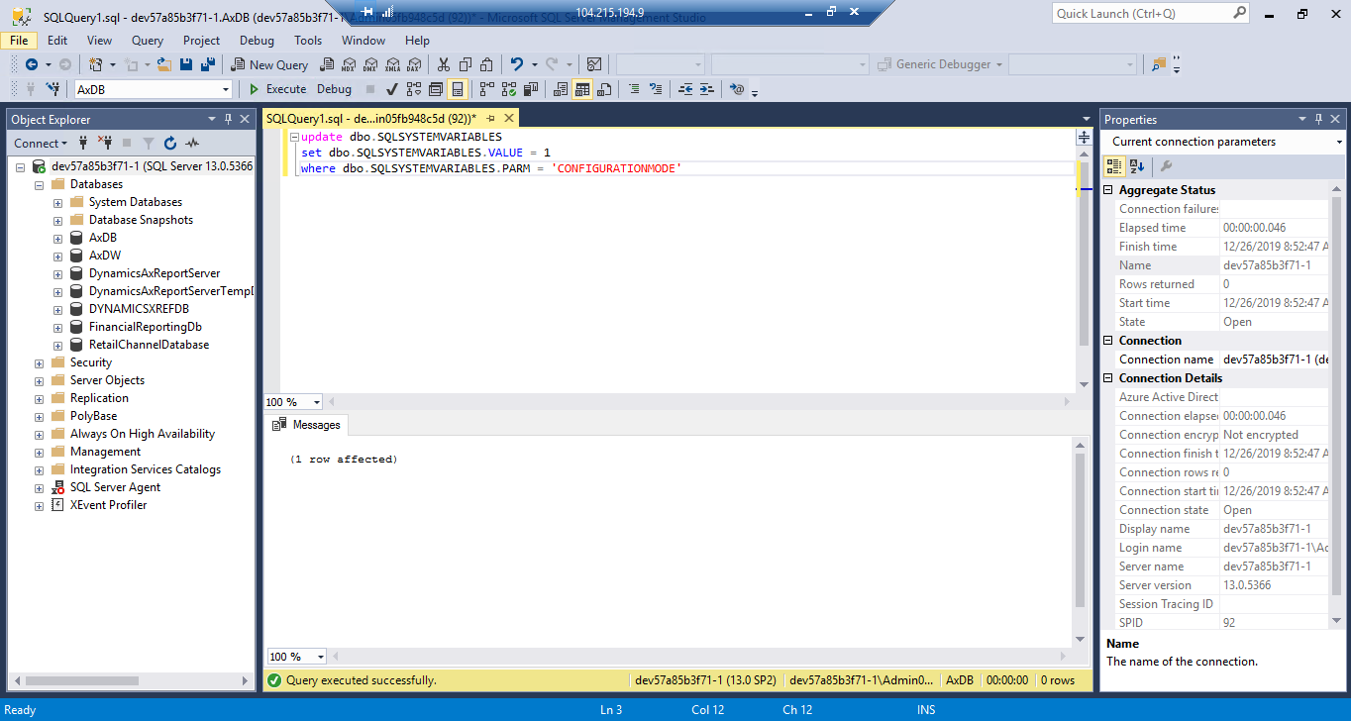The image size is (1351, 721).
Task: Comment out the selected lines
Action: pos(634,89)
